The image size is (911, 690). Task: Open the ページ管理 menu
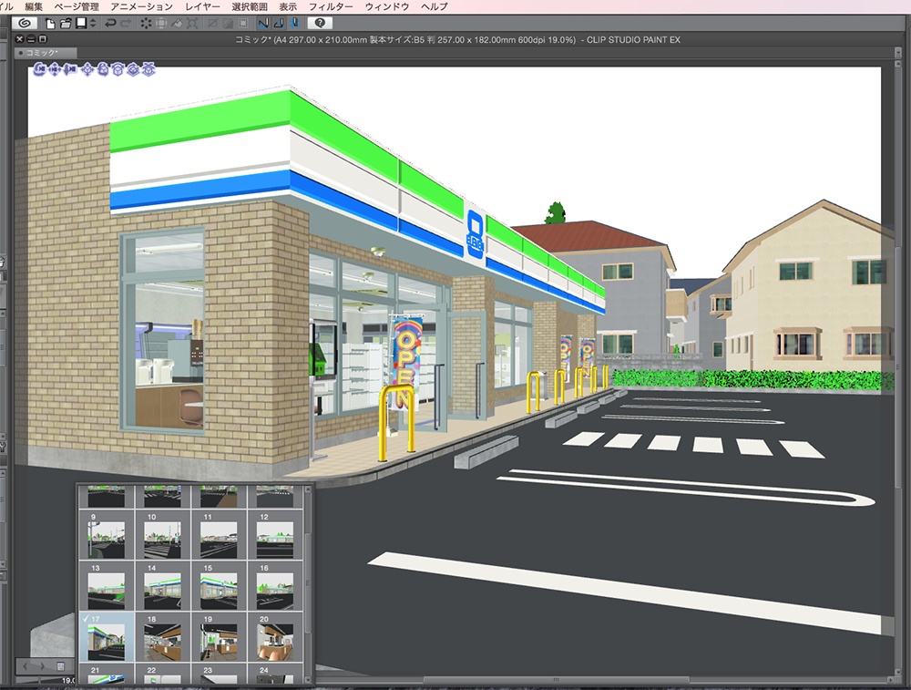[77, 6]
